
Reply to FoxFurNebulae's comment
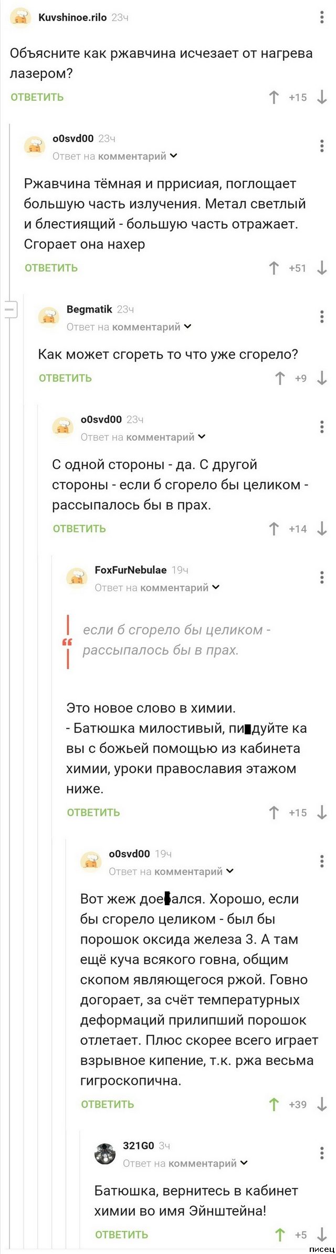(x=93, y=813)
